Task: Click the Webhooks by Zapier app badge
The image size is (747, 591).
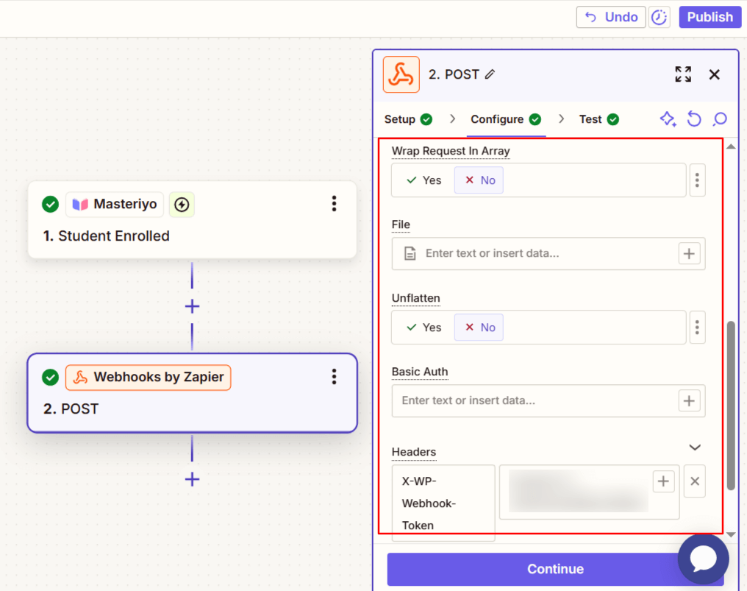Action: click(x=149, y=378)
